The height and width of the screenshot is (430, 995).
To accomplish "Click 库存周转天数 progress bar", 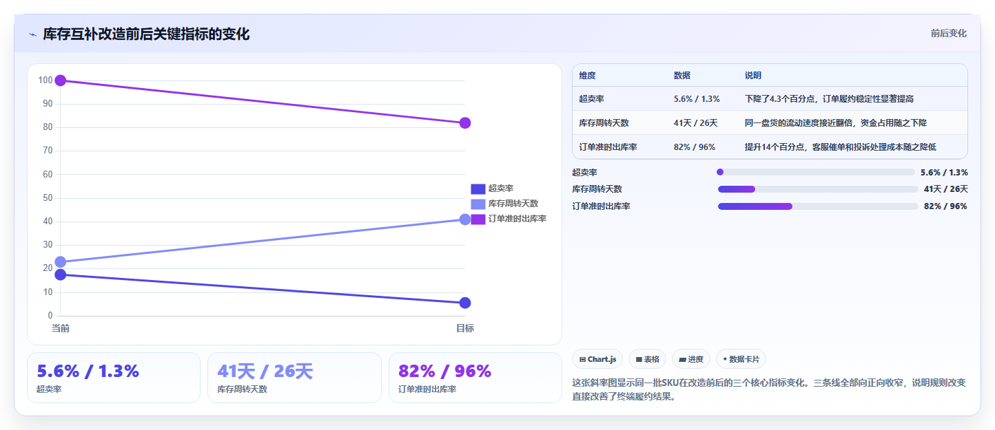I will 818,189.
